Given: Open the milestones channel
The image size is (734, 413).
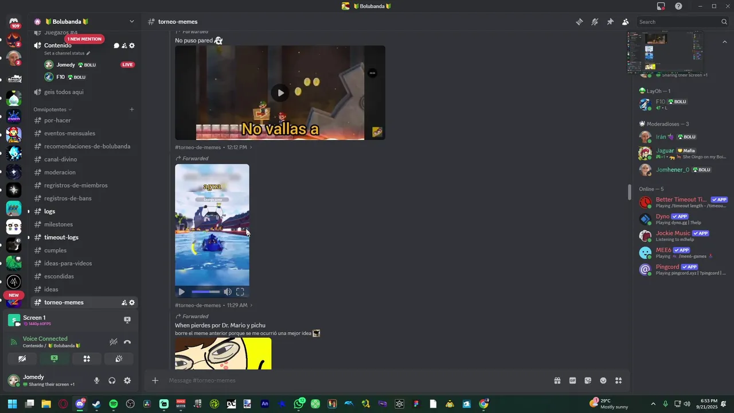Looking at the screenshot, I should pos(84,224).
